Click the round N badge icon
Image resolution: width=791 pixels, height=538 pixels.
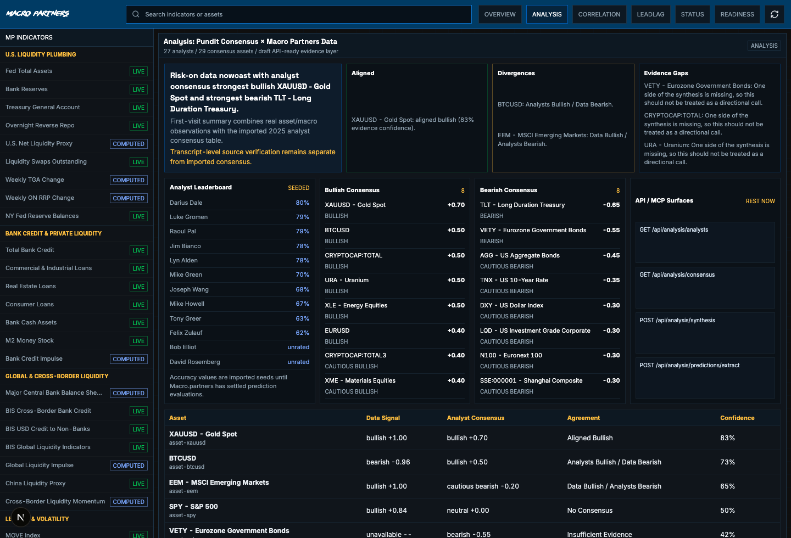pos(20,517)
